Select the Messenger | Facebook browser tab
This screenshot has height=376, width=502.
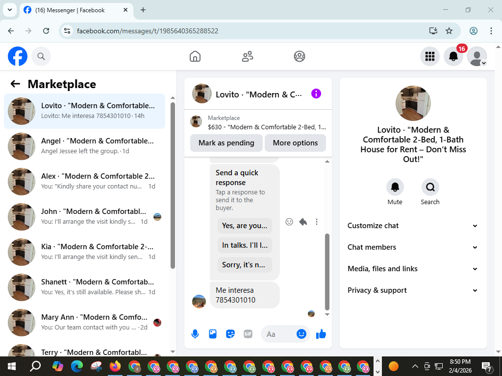pos(76,10)
